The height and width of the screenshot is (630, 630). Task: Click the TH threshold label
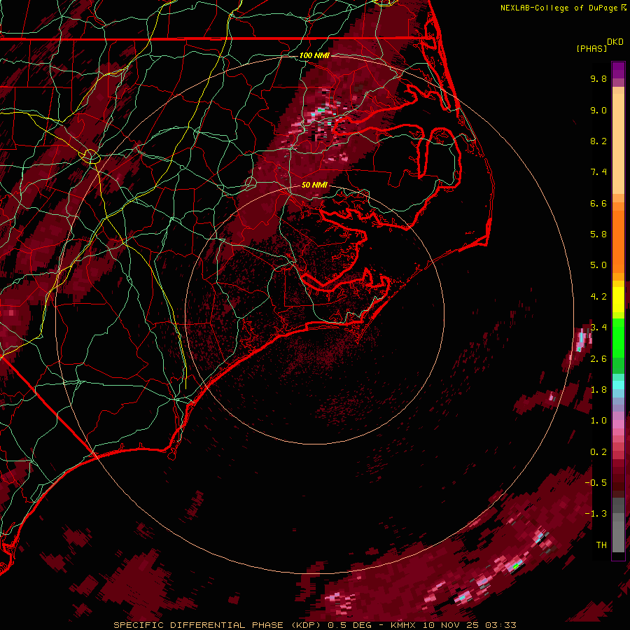tap(601, 545)
